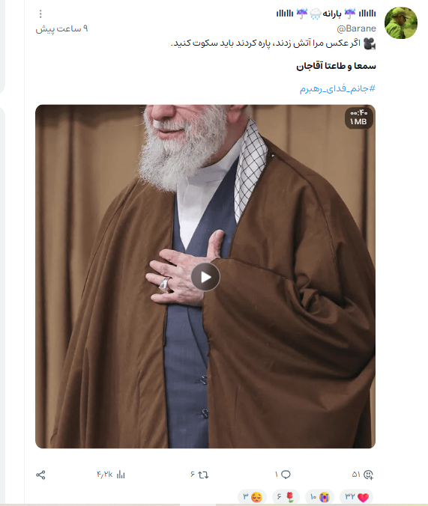Toggle the crying face reaction
This screenshot has height=506, width=428.
click(x=320, y=496)
